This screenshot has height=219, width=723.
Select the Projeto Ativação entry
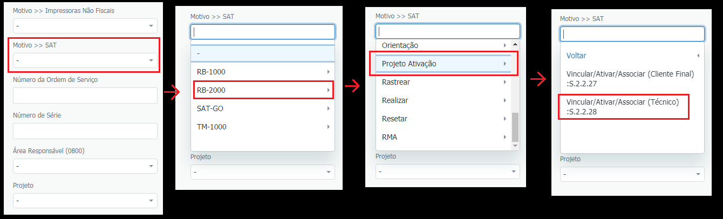click(x=443, y=64)
